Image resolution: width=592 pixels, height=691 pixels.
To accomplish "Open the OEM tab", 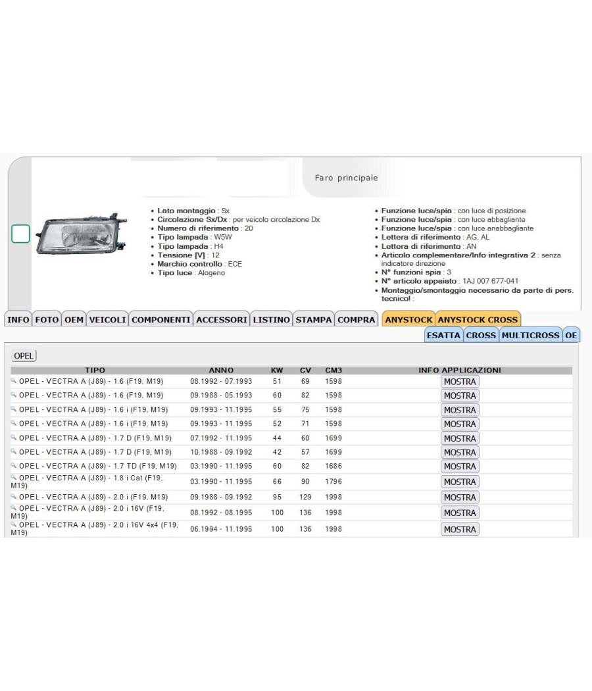I will (74, 319).
